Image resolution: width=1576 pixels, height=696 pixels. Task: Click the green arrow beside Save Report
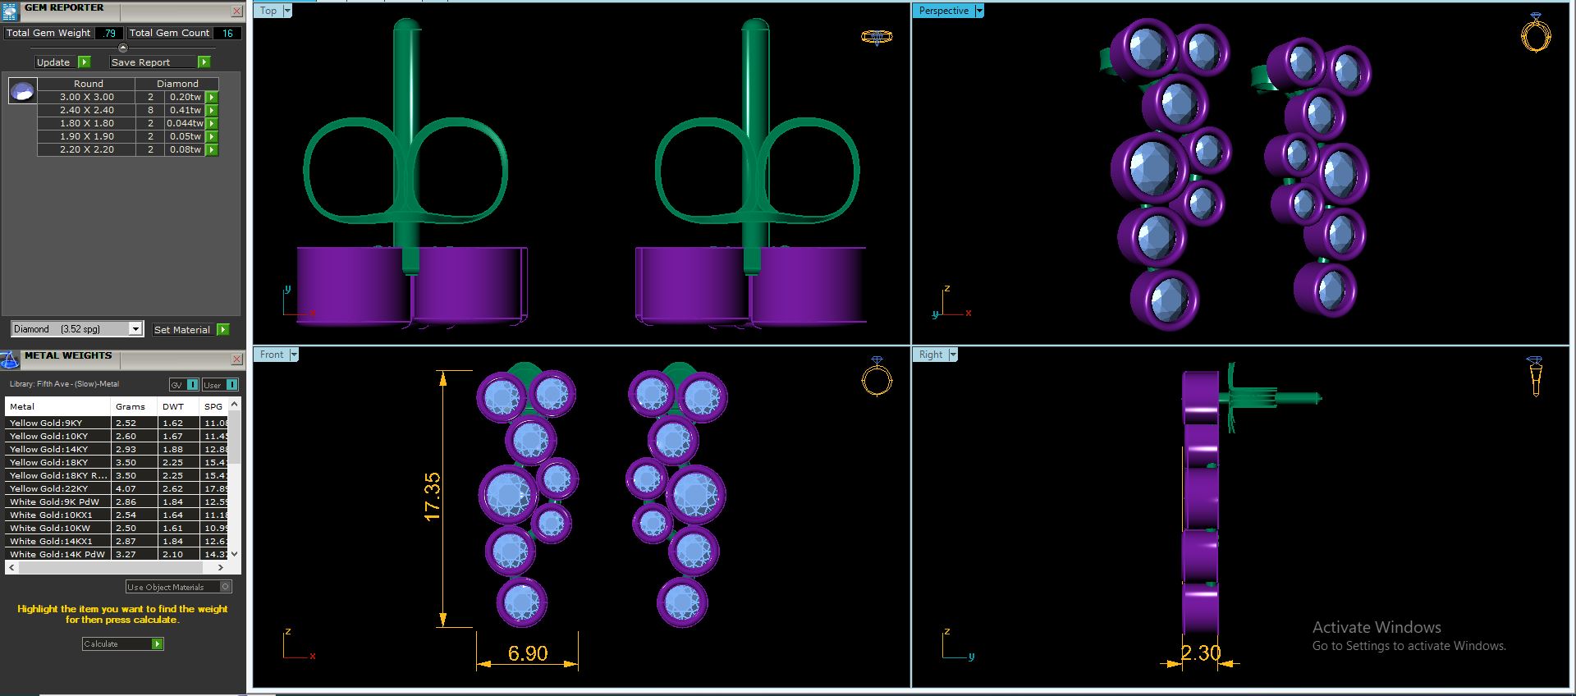204,62
